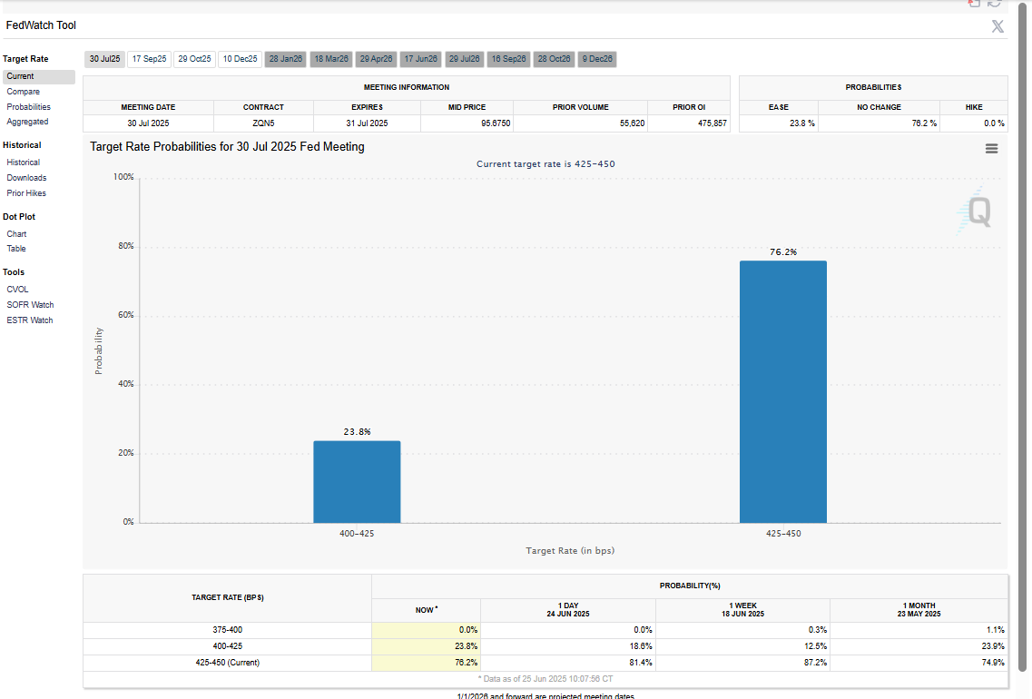Open the CVOL tool link
The width and height of the screenshot is (1032, 699).
coord(17,290)
